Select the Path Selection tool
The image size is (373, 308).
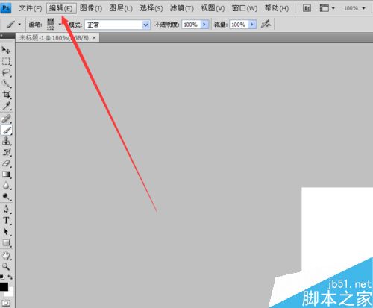click(x=6, y=231)
